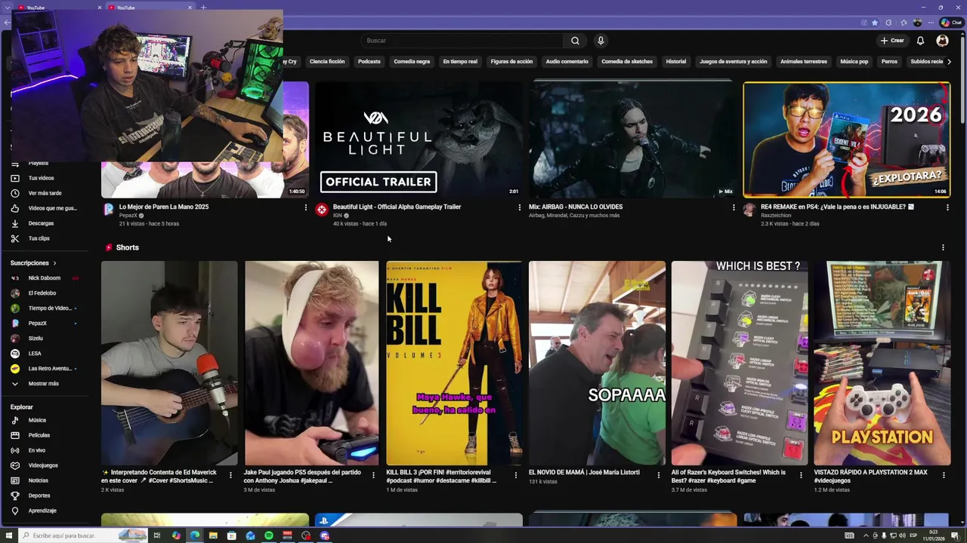Select the Perros category chip
The width and height of the screenshot is (967, 543).
point(890,62)
